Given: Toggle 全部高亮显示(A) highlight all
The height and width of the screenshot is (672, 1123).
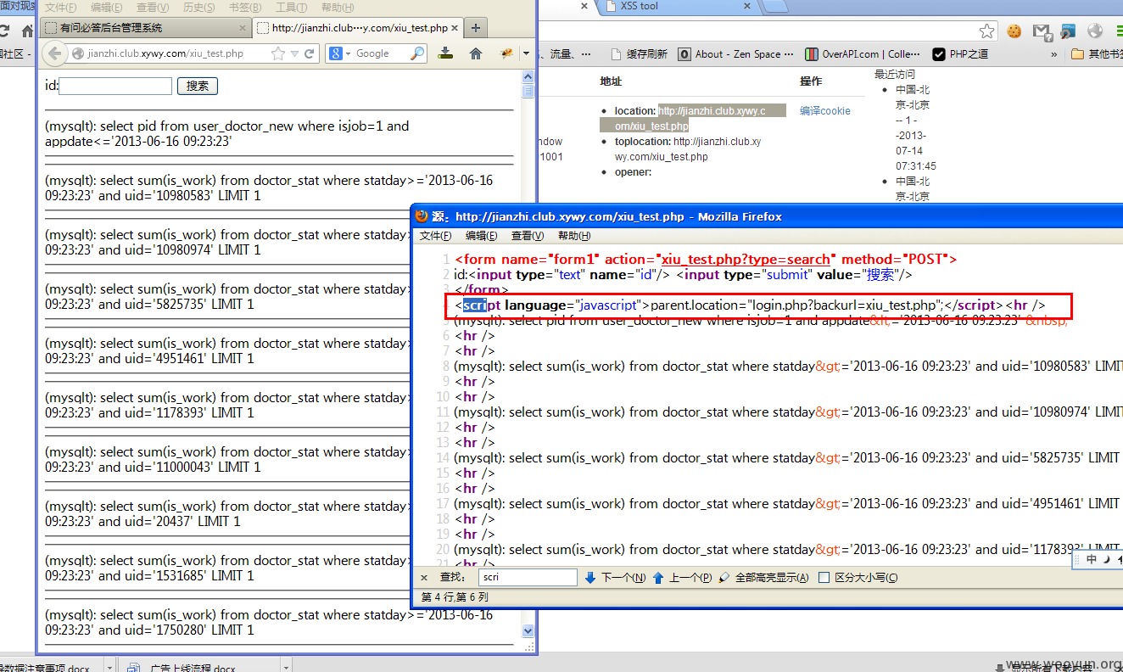Looking at the screenshot, I should pos(764,578).
